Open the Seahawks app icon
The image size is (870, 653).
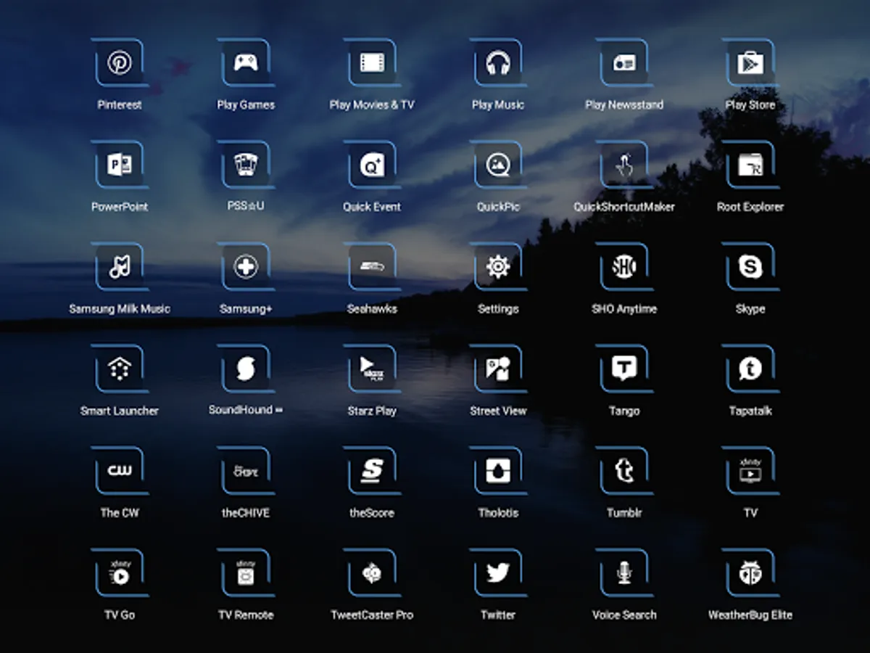click(372, 267)
